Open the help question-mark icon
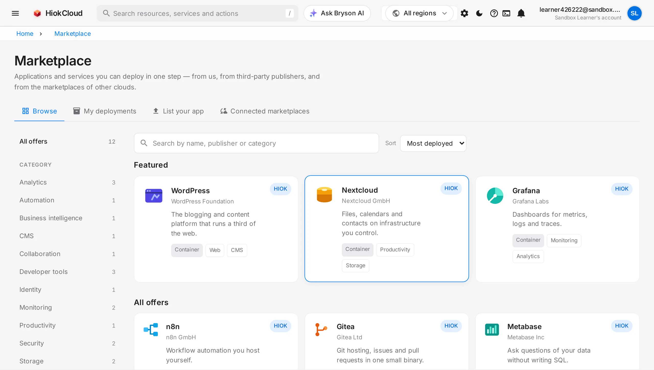The width and height of the screenshot is (654, 370). 494,13
